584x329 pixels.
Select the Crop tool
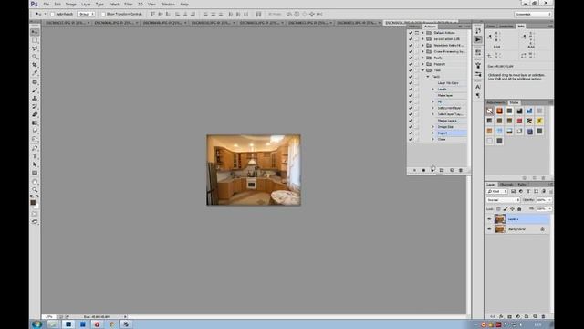click(35, 65)
